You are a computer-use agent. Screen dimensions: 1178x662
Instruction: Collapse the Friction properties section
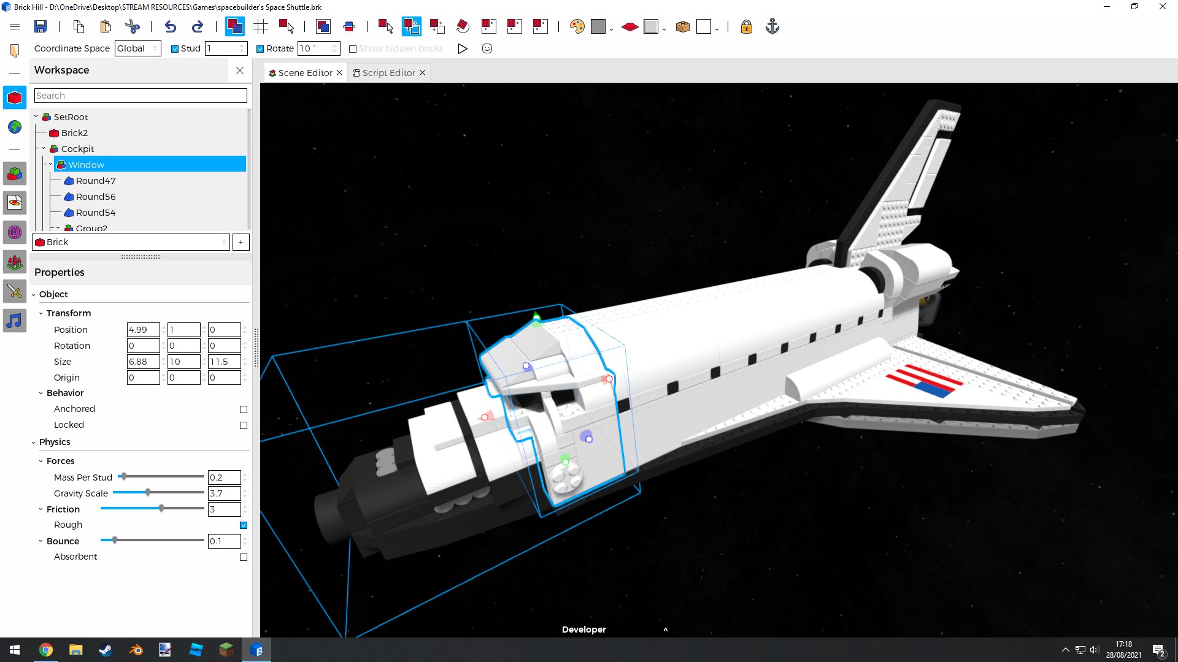(x=40, y=509)
